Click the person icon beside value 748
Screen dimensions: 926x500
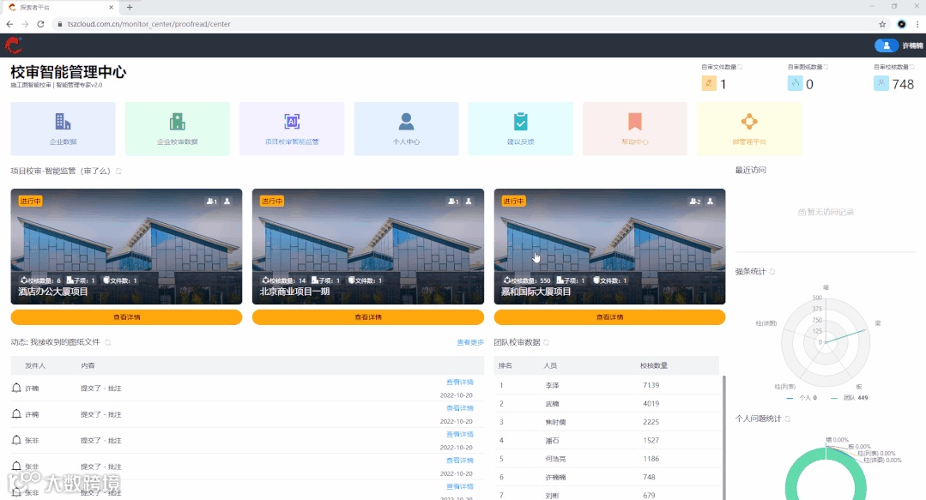tap(881, 83)
